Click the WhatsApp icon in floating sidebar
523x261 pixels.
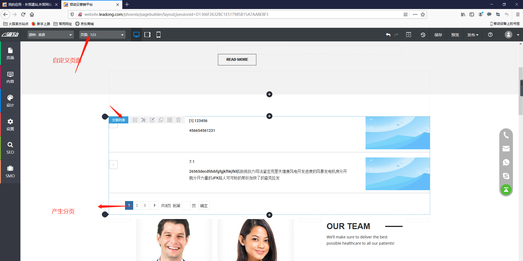tap(506, 162)
